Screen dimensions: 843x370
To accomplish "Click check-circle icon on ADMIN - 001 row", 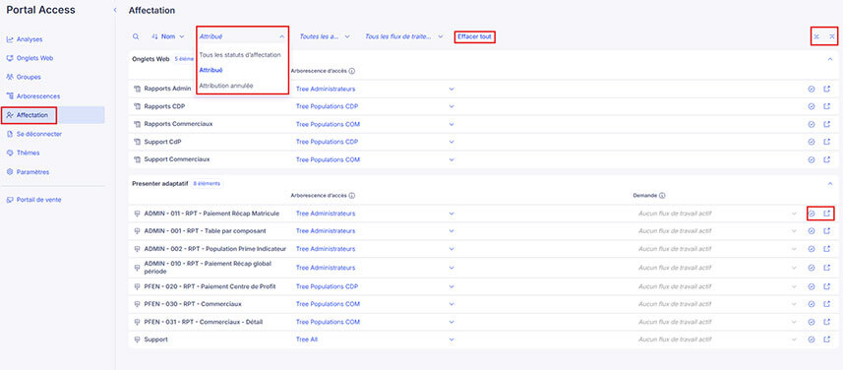I will pos(812,231).
